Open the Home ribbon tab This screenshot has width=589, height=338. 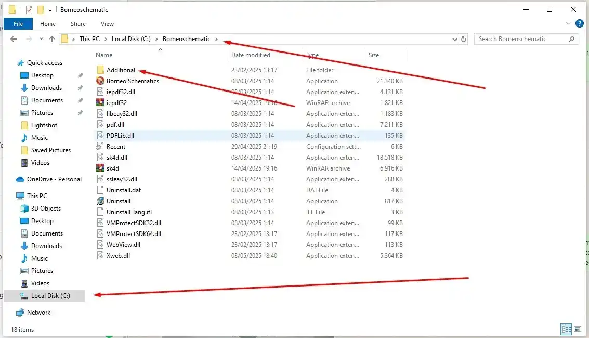[48, 24]
